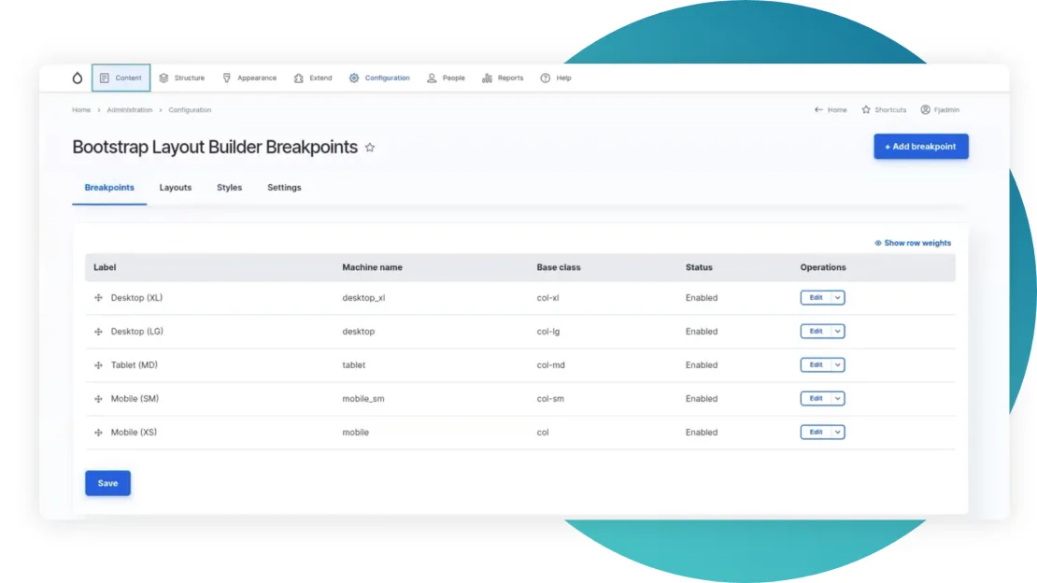Viewport: 1037px width, 583px height.
Task: Open the Shortcuts star menu
Action: [884, 110]
